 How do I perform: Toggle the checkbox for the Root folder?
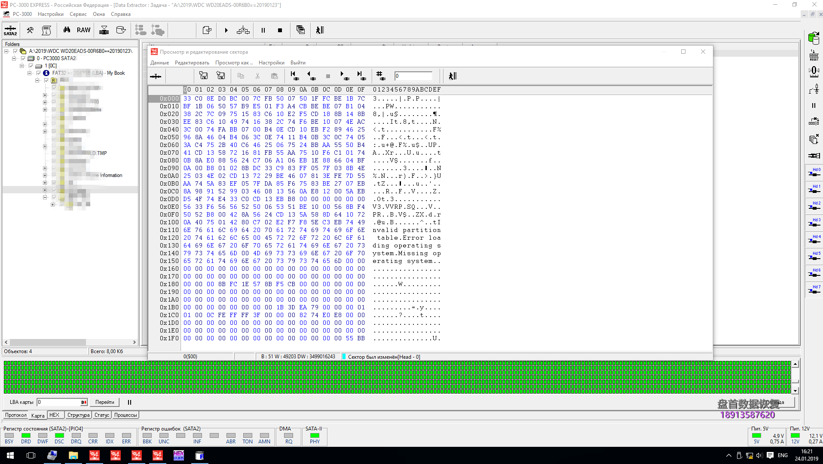pyautogui.click(x=46, y=80)
